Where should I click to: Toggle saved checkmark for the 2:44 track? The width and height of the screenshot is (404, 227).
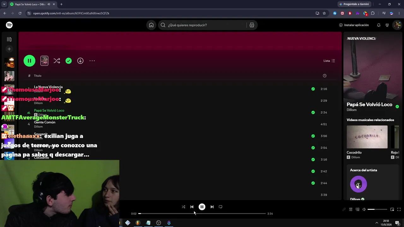313,183
